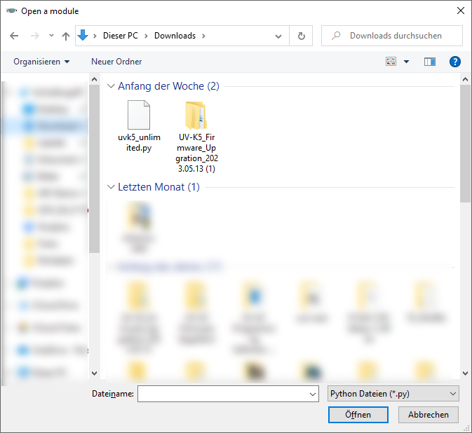This screenshot has height=433, width=472.
Task: Click the refresh button next to address bar
Action: pyautogui.click(x=302, y=36)
